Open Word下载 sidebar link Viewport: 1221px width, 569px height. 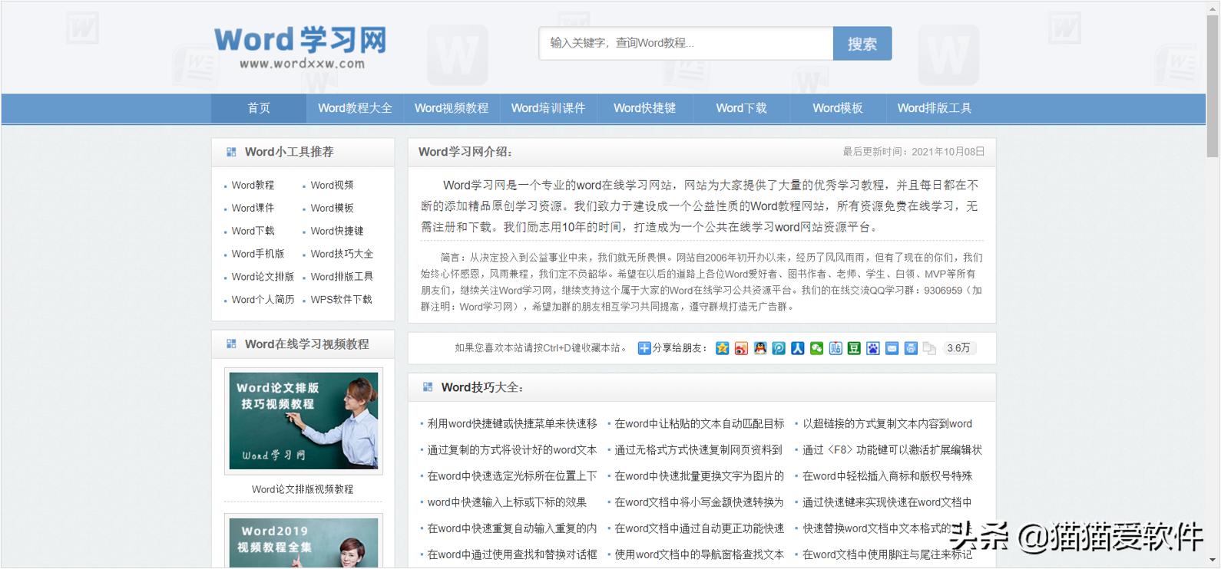point(253,232)
